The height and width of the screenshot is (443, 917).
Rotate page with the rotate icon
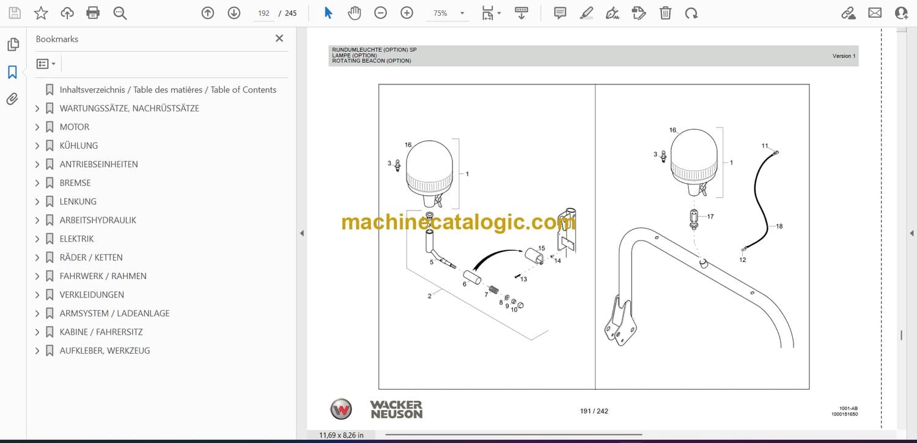click(x=691, y=13)
